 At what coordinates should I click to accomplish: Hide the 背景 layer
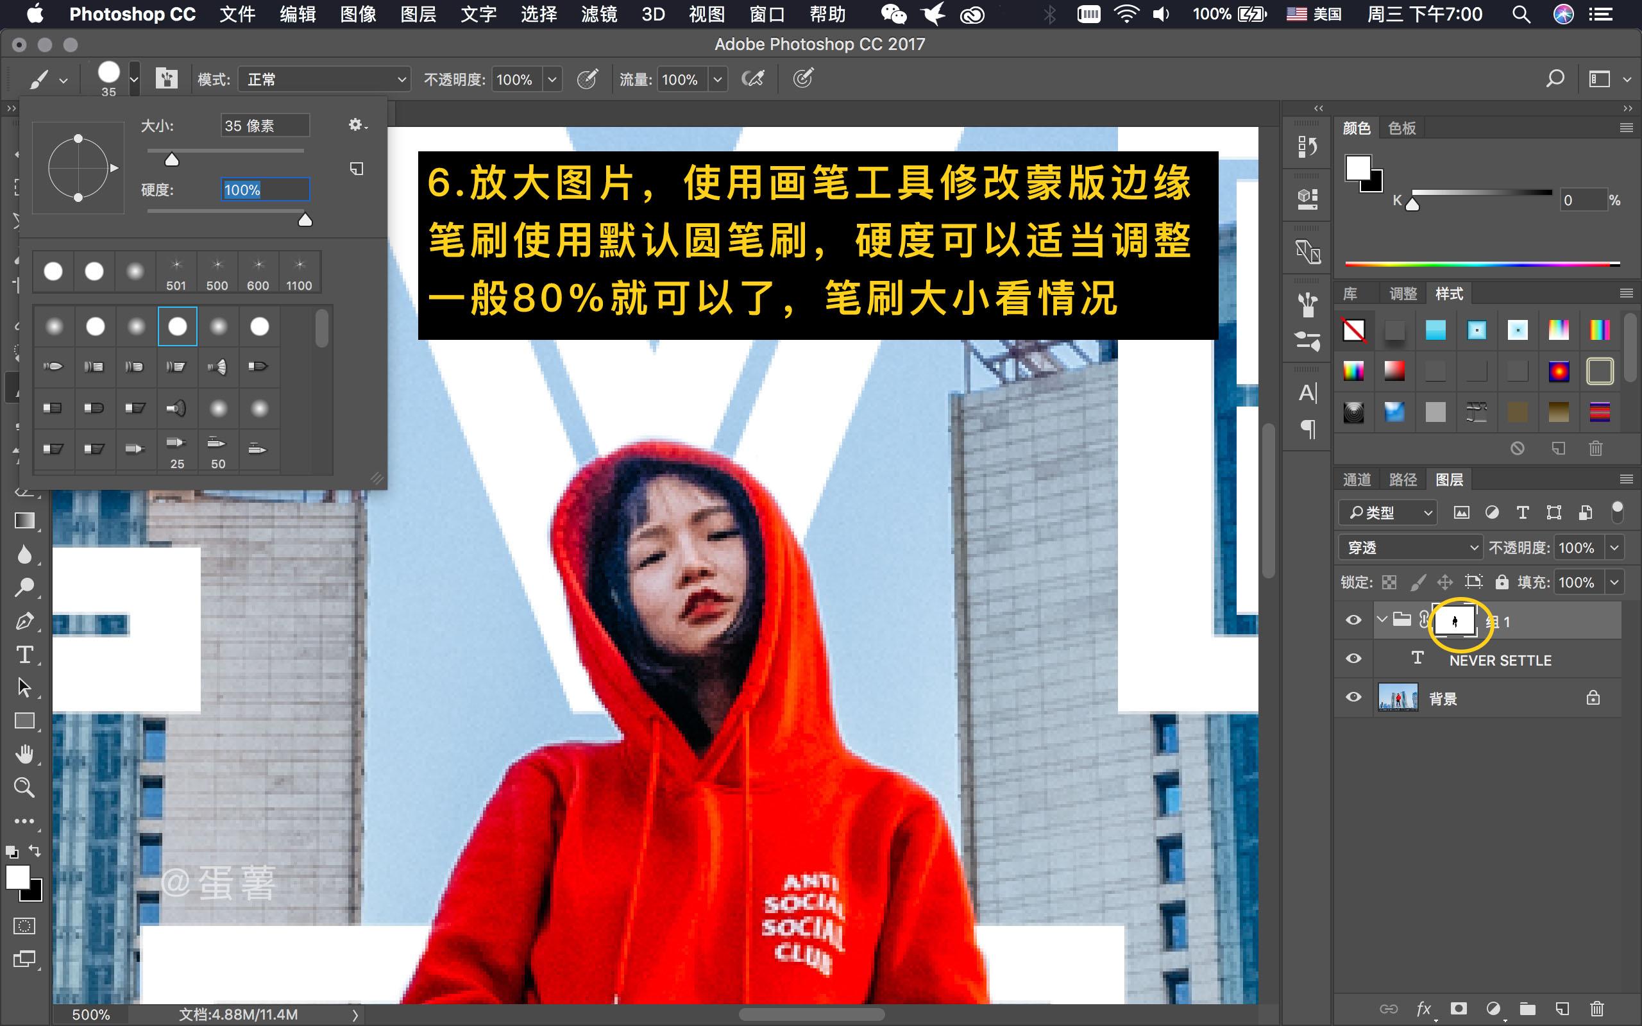tap(1353, 698)
